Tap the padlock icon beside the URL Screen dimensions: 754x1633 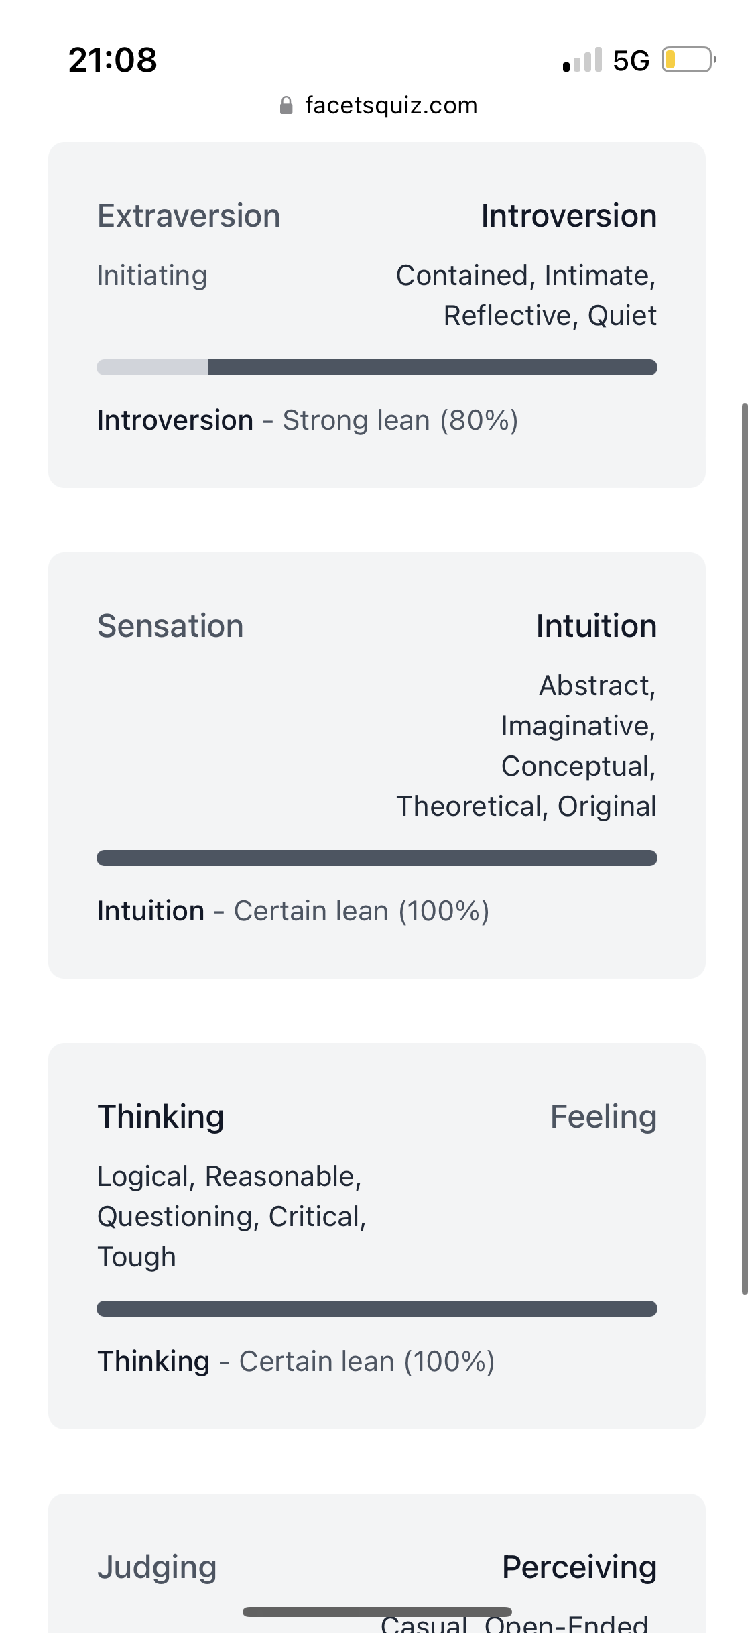pyautogui.click(x=286, y=105)
